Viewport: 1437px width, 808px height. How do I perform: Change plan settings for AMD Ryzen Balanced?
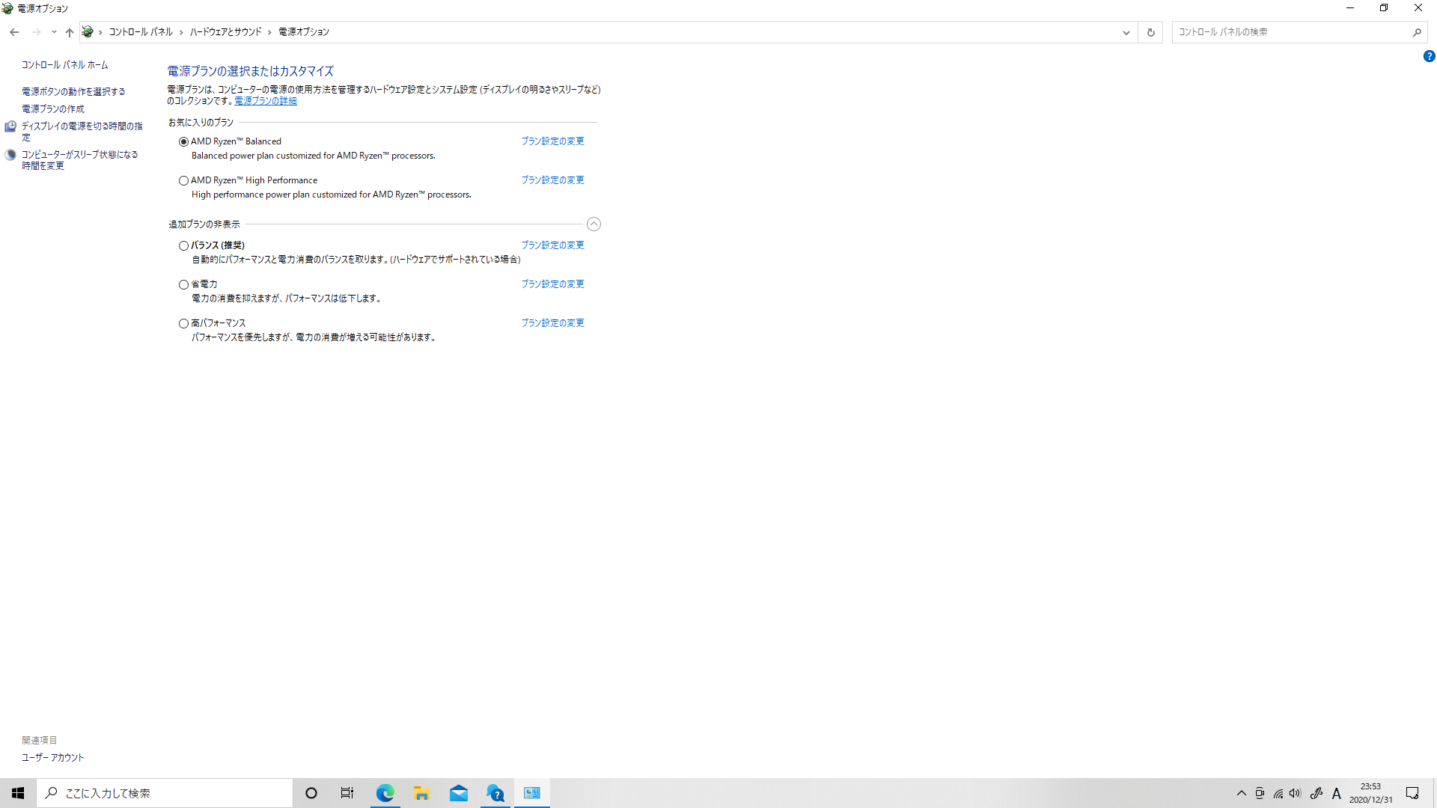pos(552,141)
